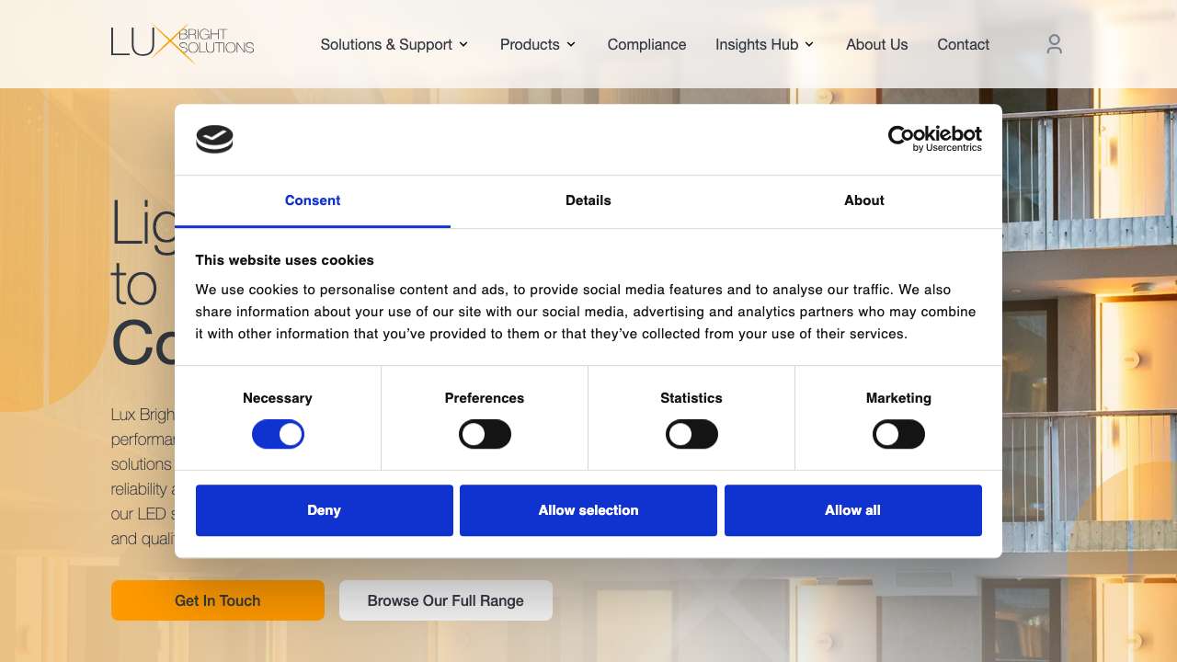The height and width of the screenshot is (662, 1177).
Task: Click the Allow all button
Action: point(852,510)
